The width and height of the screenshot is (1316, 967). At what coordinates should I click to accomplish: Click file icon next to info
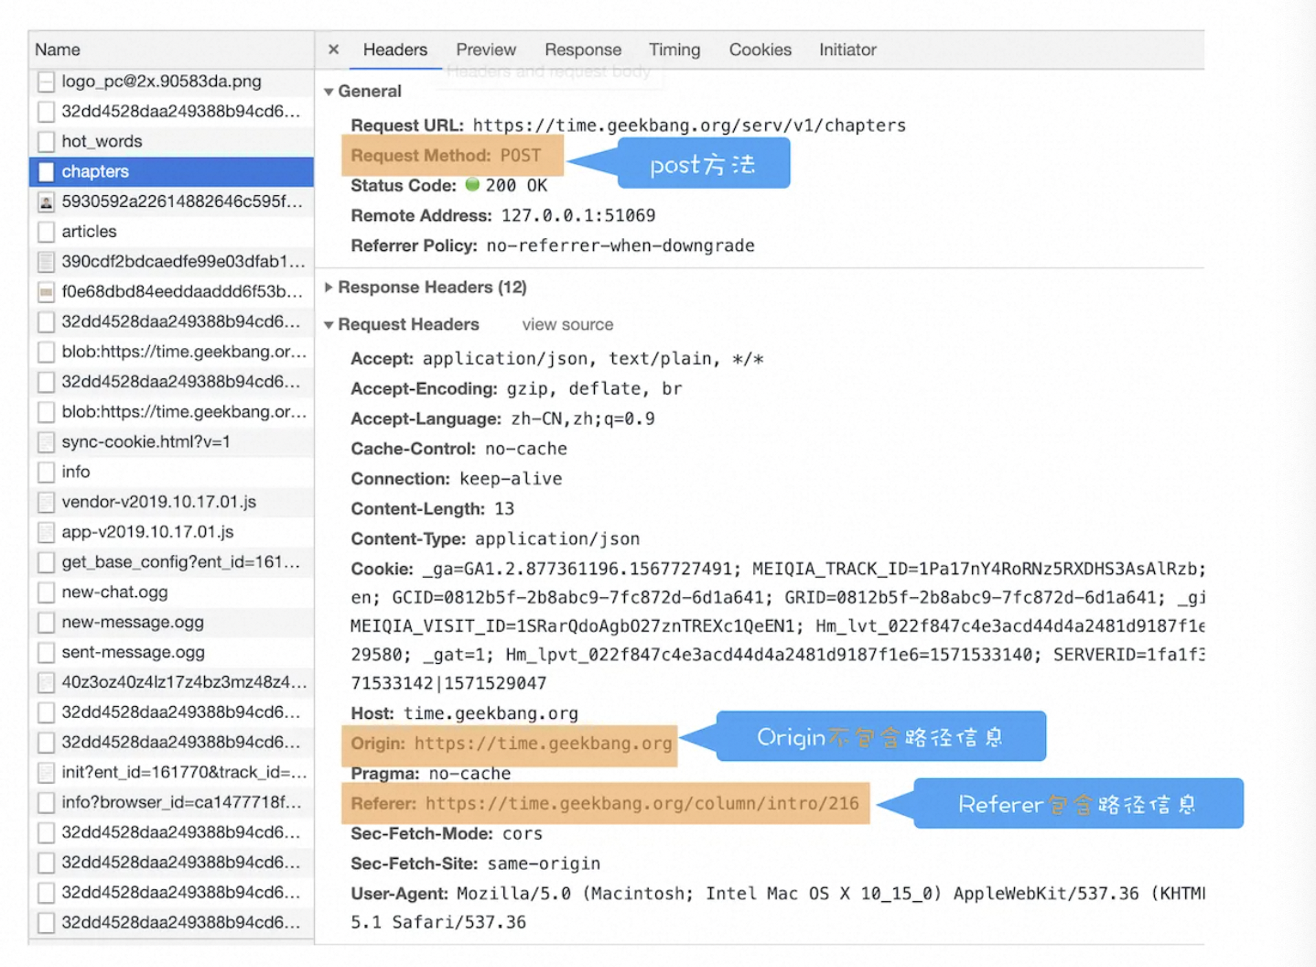pyautogui.click(x=46, y=473)
